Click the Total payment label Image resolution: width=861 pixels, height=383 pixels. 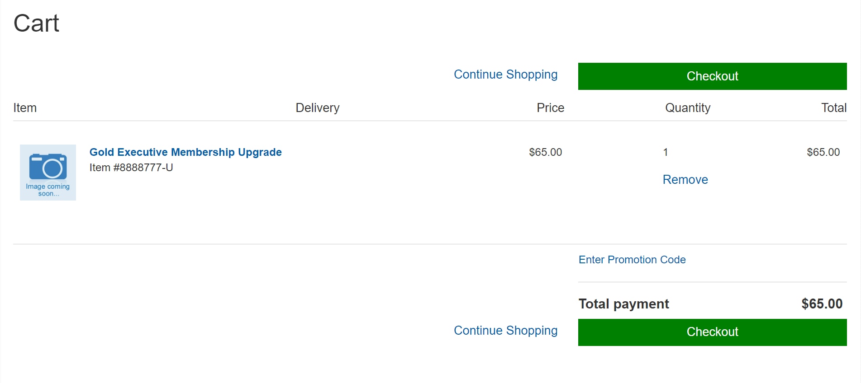click(623, 304)
